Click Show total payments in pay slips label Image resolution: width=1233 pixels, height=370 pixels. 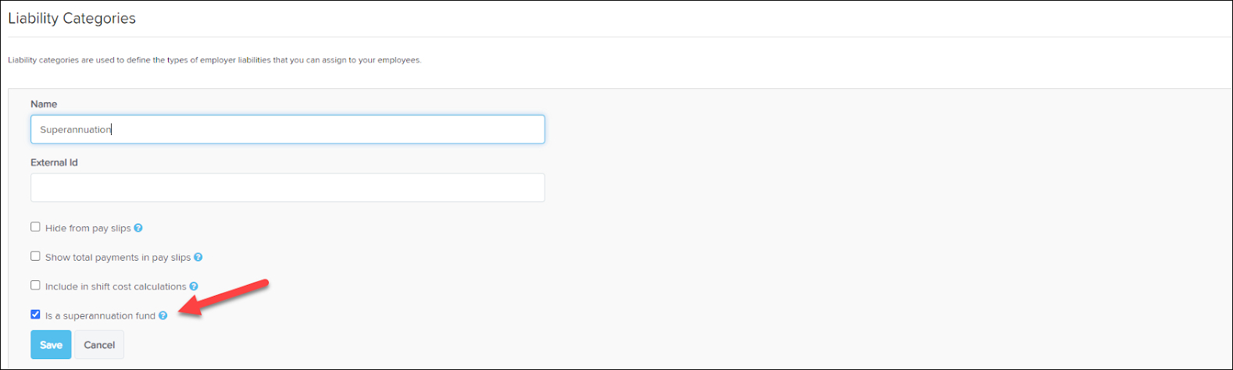click(x=118, y=258)
